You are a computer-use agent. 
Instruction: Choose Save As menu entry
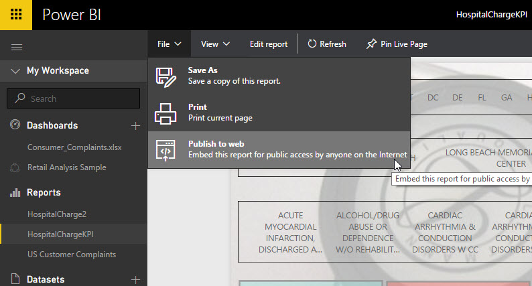[x=279, y=76]
